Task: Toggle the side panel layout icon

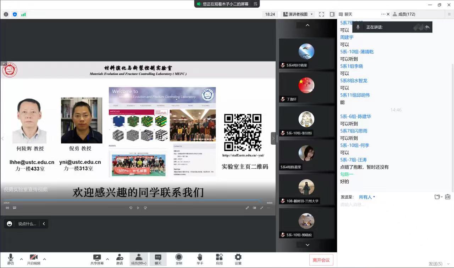Action: pos(332,14)
